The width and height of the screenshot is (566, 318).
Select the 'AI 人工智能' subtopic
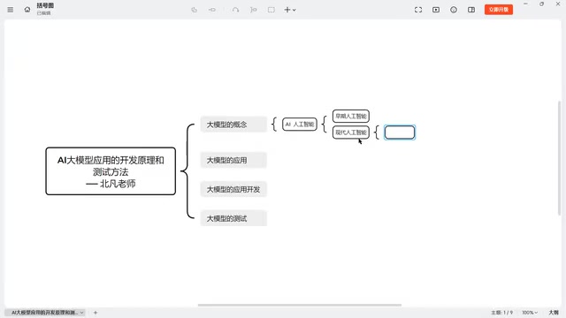[x=300, y=125]
